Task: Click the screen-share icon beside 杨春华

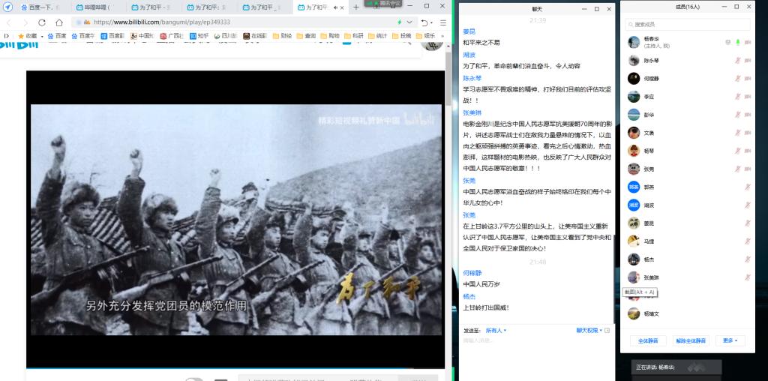Action: (x=727, y=43)
